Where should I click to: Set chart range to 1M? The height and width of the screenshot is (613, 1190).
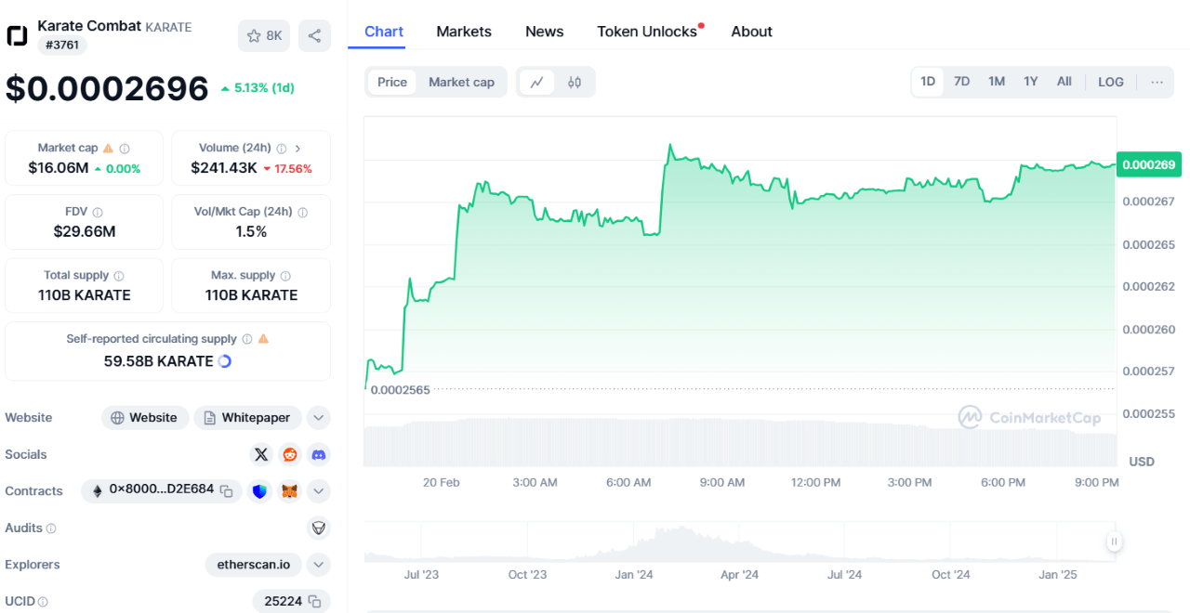coord(997,82)
